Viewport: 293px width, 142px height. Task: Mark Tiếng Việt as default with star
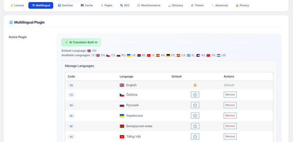click(x=195, y=137)
